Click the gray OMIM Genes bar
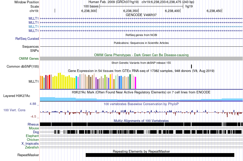The width and height of the screenshot is (243, 161). tap(141, 58)
